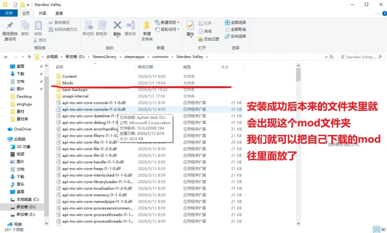Open the xinglugu folder in sidebar
Screen dimensions: 387x233
pyautogui.click(x=24, y=104)
